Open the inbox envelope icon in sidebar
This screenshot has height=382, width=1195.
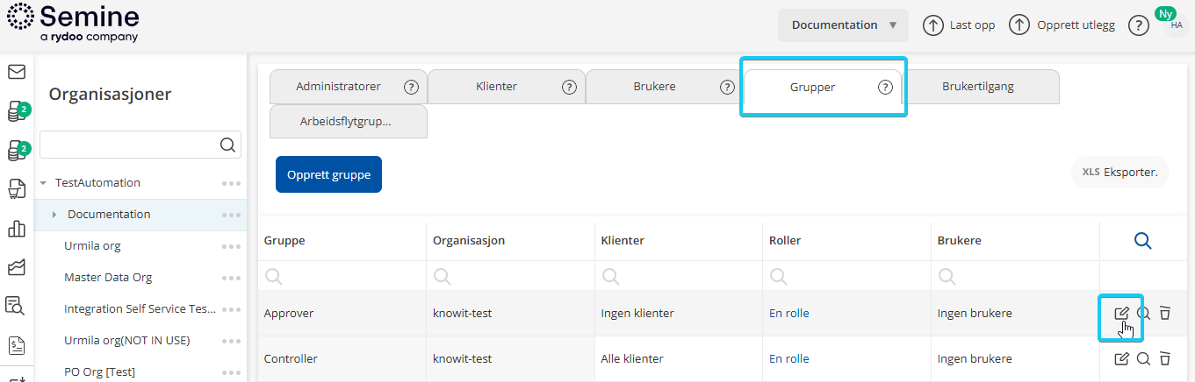coord(16,72)
